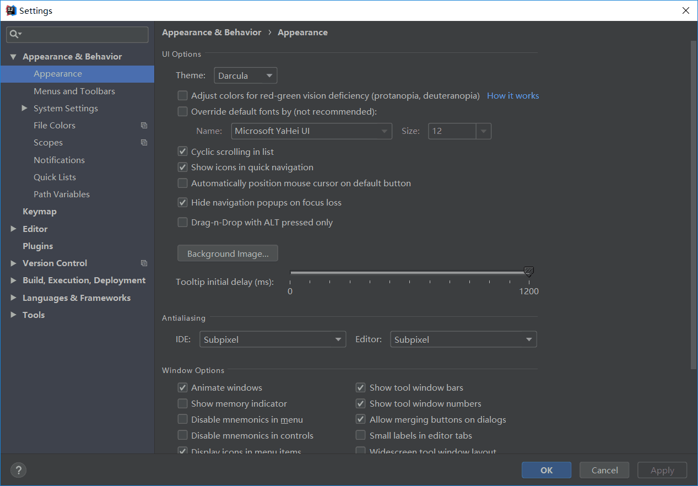Viewport: 698px width, 486px height.
Task: Click the page icon beside File Colors
Action: coord(144,125)
